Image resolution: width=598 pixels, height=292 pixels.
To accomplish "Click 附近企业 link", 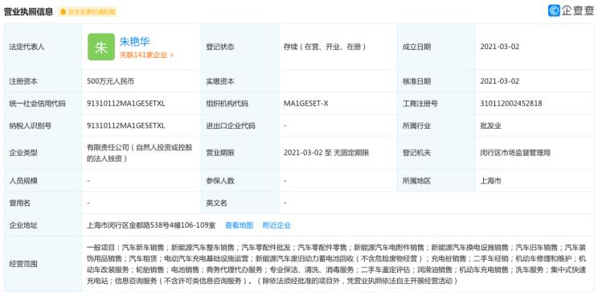I will click(x=276, y=225).
